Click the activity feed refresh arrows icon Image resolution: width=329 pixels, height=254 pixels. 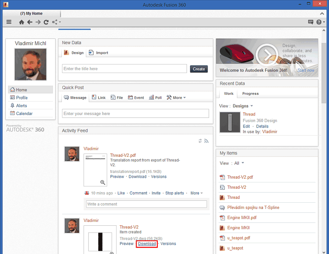200,141
